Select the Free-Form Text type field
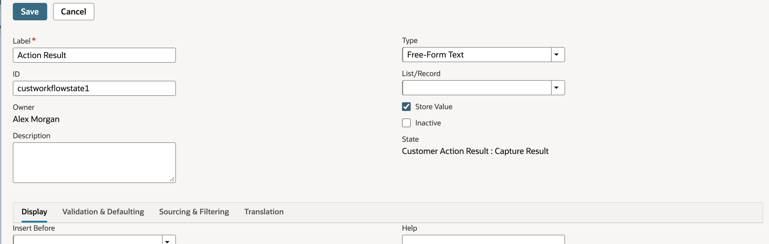The image size is (769, 244). [x=477, y=55]
